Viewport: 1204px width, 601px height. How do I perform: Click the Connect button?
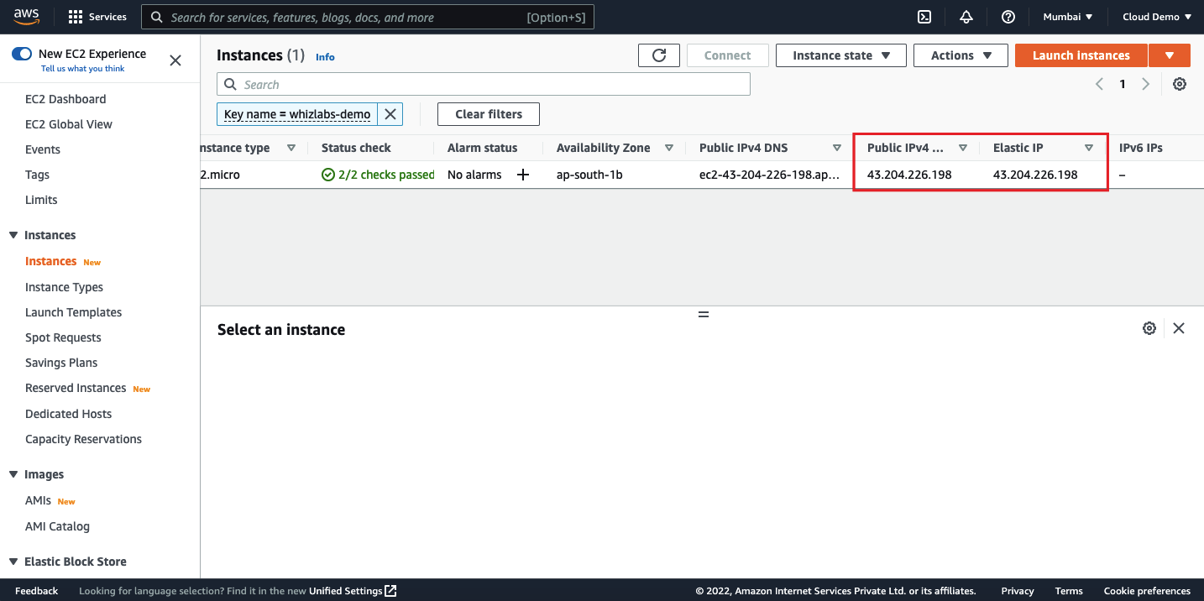pos(727,55)
